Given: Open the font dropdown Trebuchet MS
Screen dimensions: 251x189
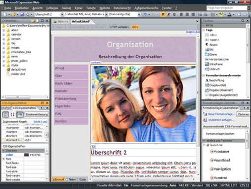Looking at the screenshot, I should tap(106, 14).
